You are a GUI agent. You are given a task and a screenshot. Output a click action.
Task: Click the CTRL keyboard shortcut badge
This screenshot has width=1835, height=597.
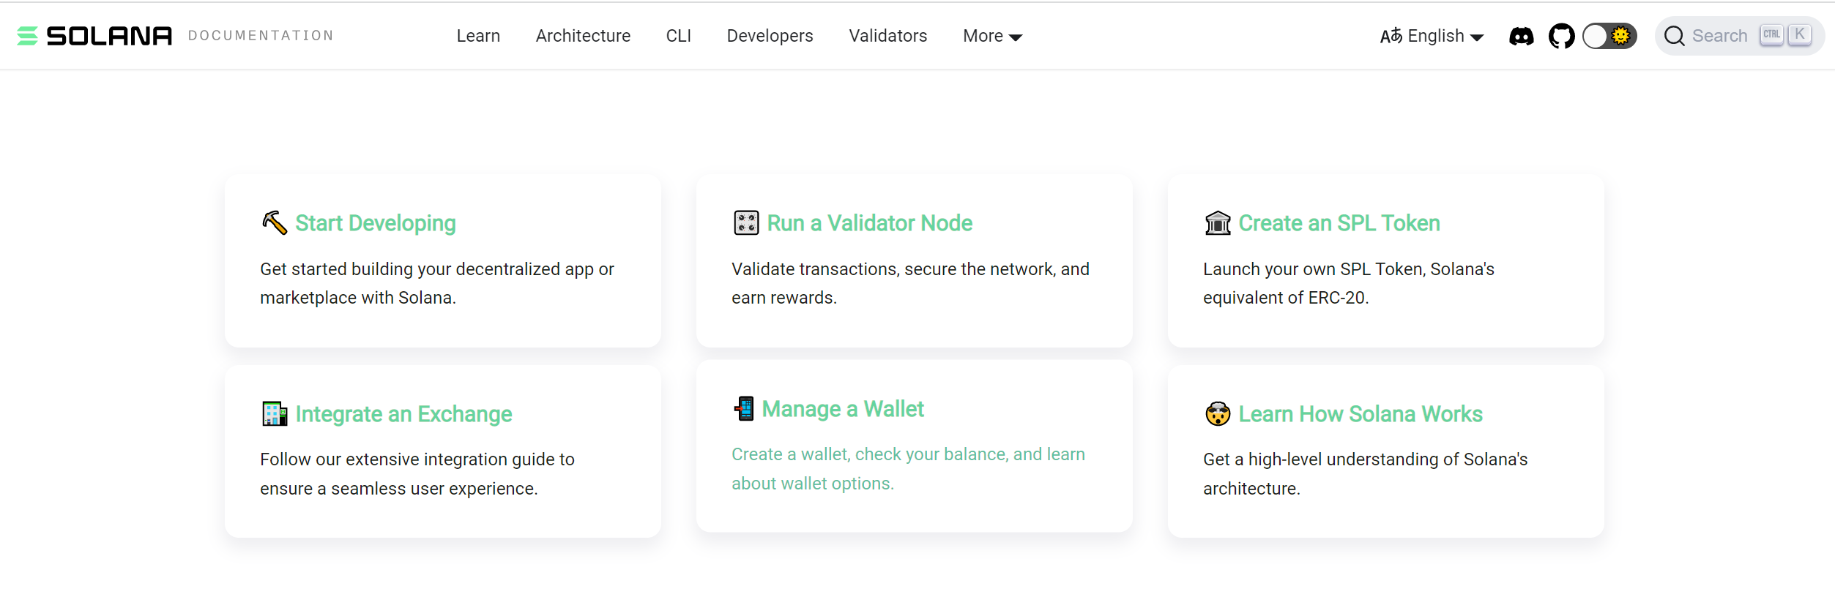click(x=1771, y=35)
